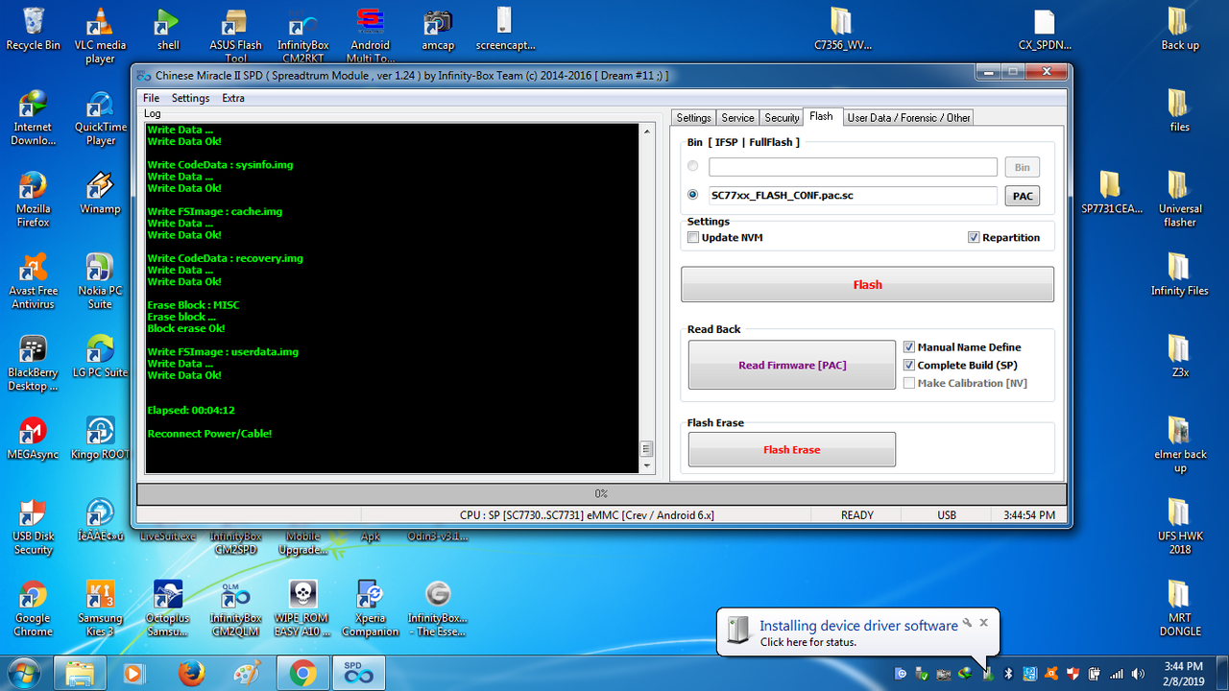This screenshot has width=1229, height=691.
Task: Open Infinity Files folder on desktop
Action: (x=1179, y=274)
